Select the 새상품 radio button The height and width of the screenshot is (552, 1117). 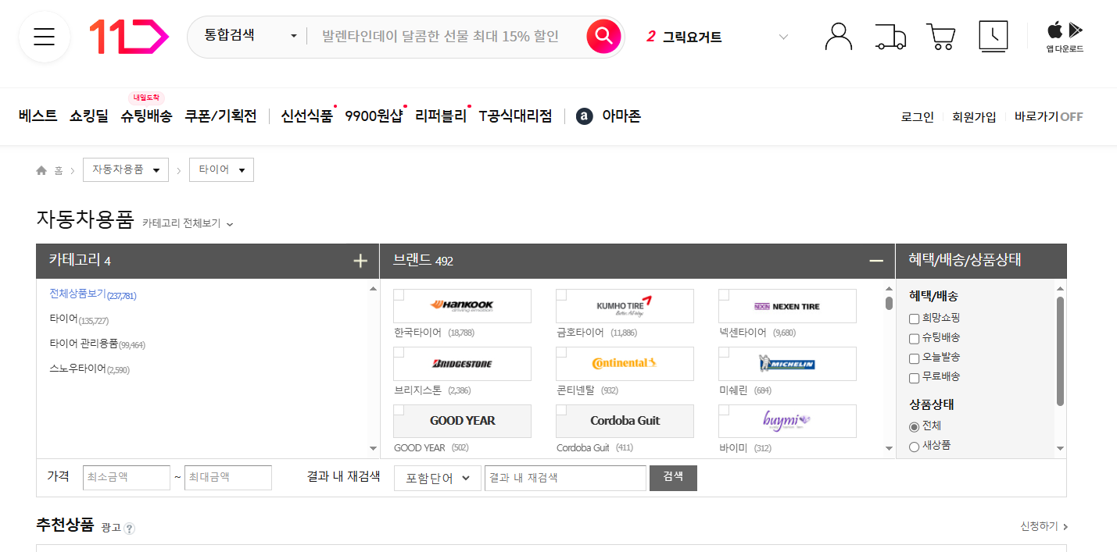(x=914, y=445)
